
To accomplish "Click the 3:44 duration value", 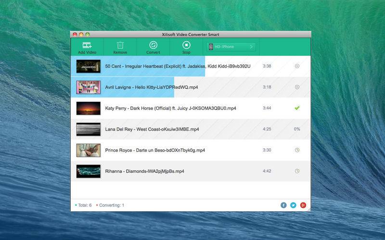I will coord(267,108).
